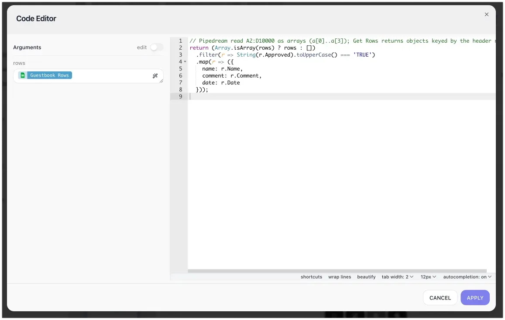Click line number 7 in gutter
This screenshot has width=505, height=320.
pyautogui.click(x=180, y=83)
